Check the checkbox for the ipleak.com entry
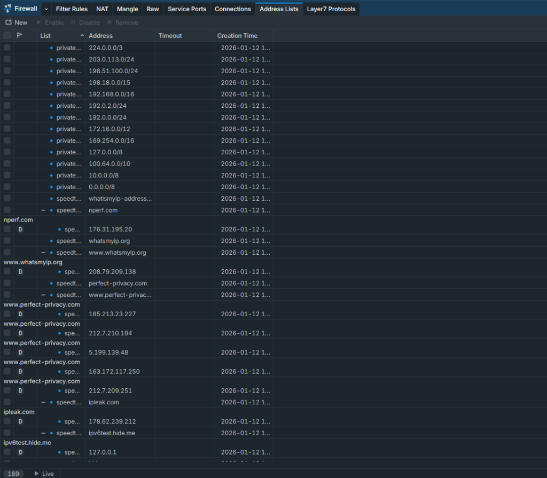The image size is (547, 478). 6,402
